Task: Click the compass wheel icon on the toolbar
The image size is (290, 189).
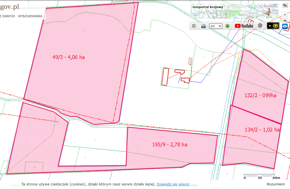Action: [x=260, y=26]
